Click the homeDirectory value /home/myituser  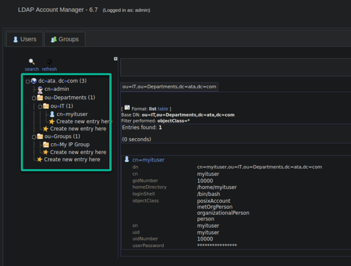217,187
